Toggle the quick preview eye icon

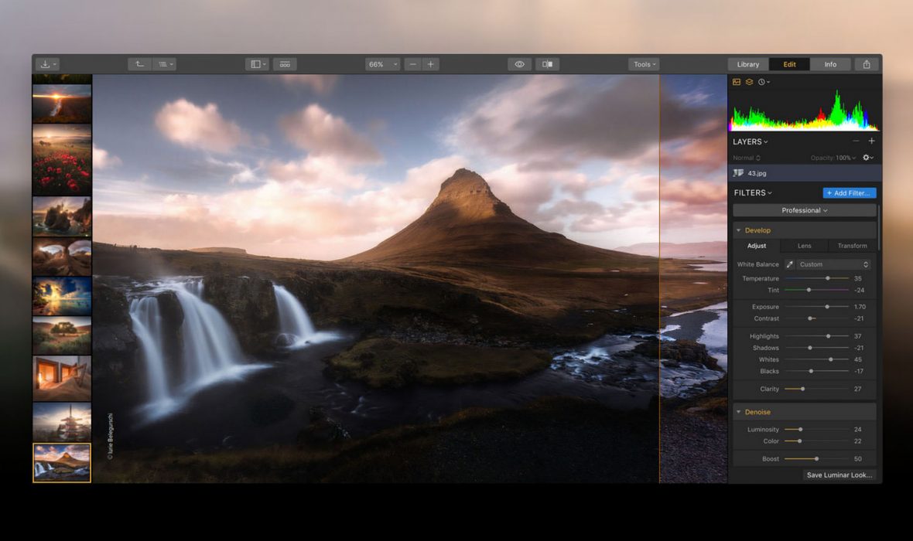point(519,64)
